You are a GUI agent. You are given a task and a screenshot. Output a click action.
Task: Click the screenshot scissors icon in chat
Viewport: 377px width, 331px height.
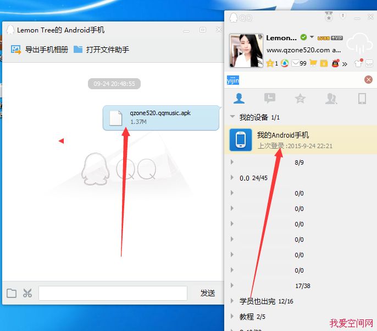pyautogui.click(x=27, y=293)
